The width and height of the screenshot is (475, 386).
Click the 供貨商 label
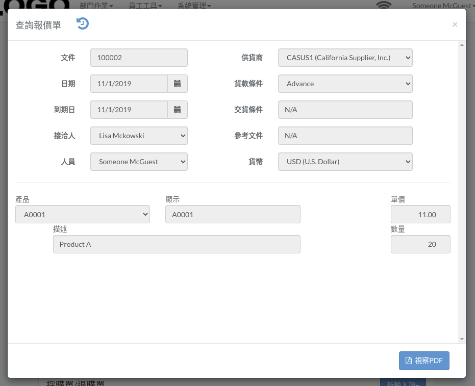pyautogui.click(x=252, y=58)
